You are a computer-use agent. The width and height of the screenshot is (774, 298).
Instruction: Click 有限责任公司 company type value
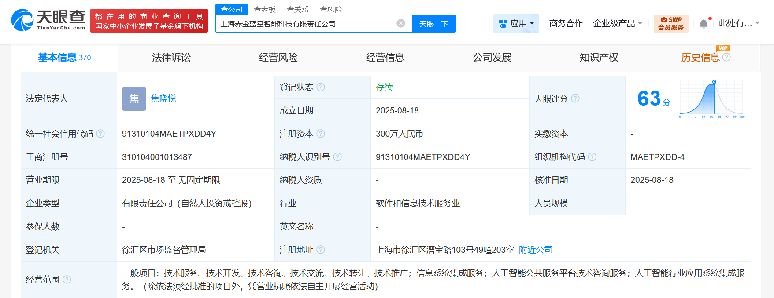pos(187,203)
